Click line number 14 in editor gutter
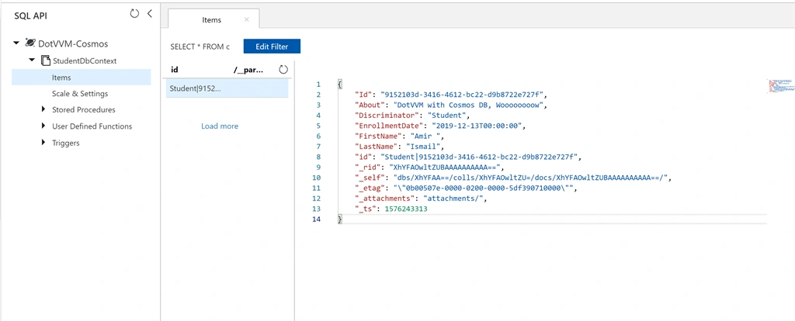 tap(317, 219)
